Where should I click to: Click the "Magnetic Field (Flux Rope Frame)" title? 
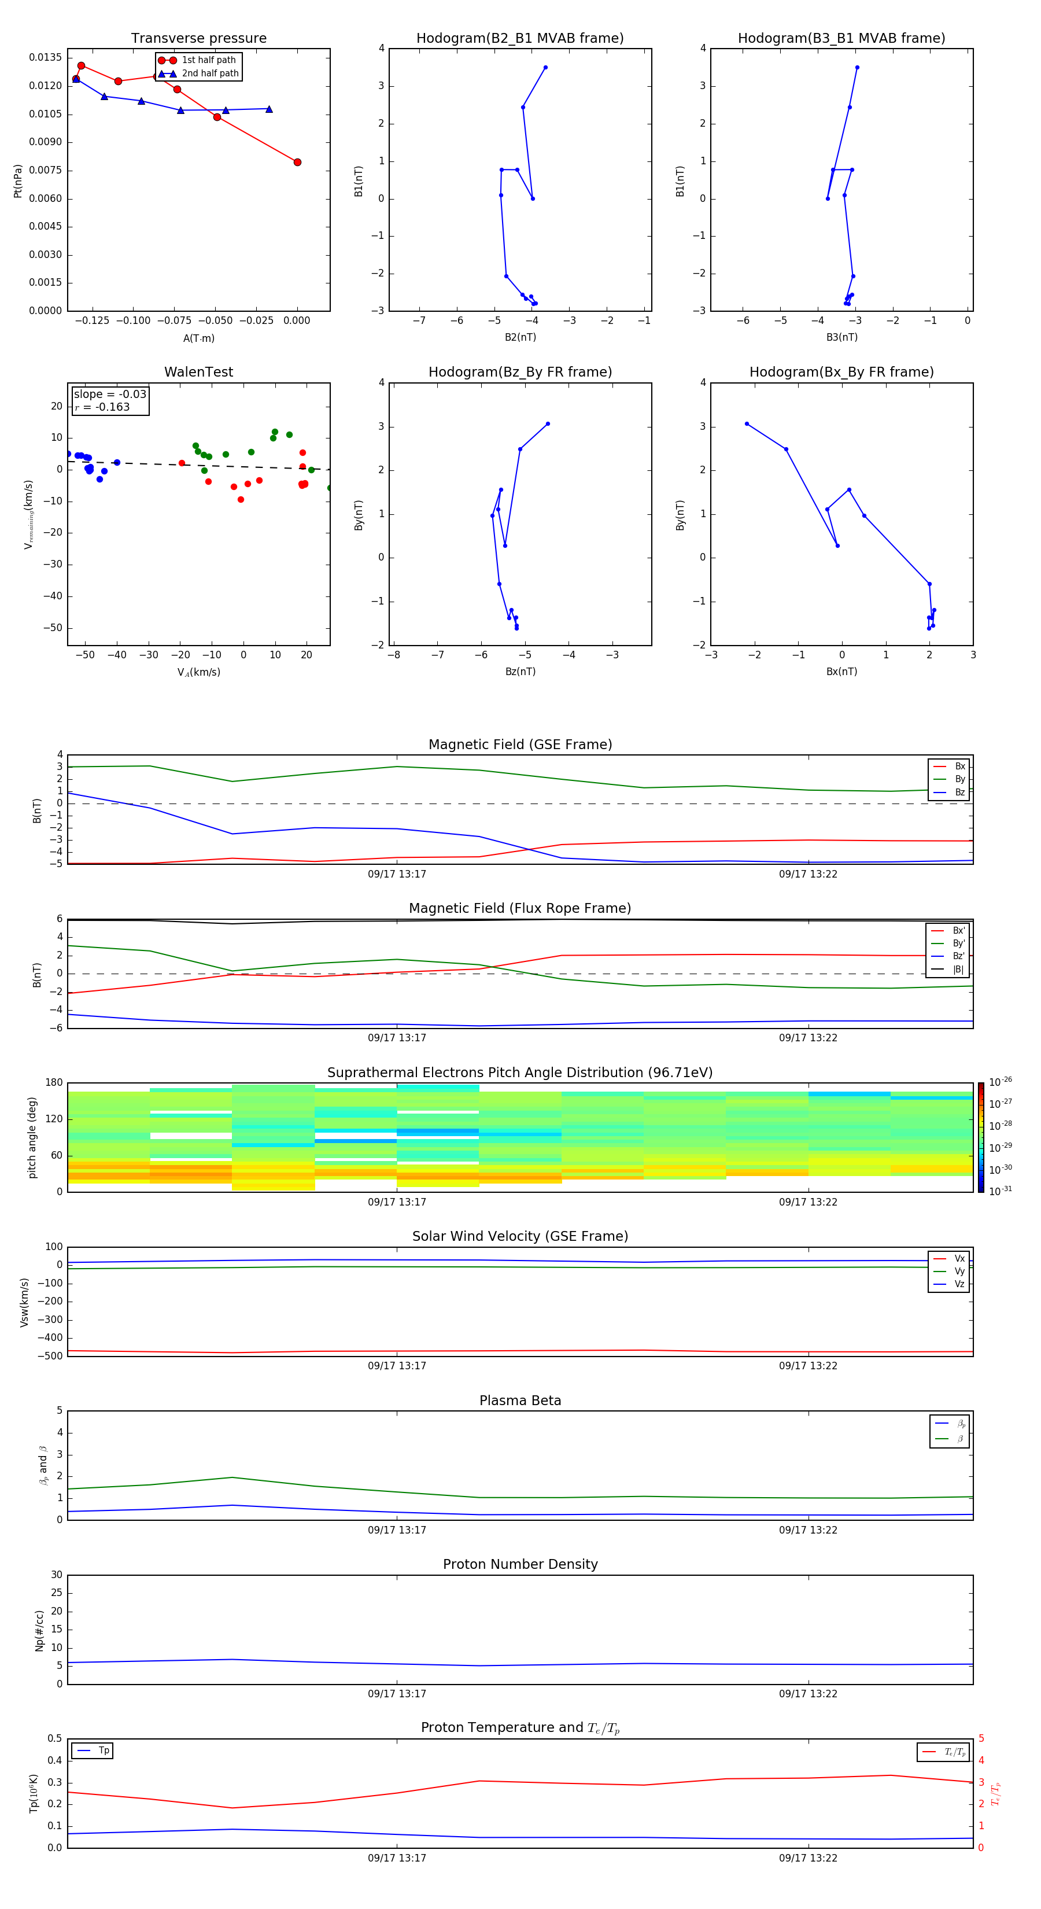coord(520,909)
